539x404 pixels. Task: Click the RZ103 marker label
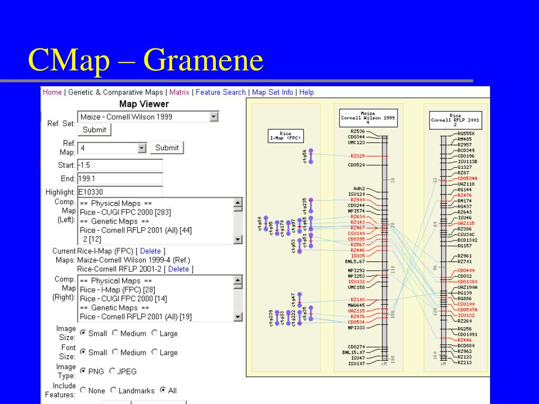point(358,300)
